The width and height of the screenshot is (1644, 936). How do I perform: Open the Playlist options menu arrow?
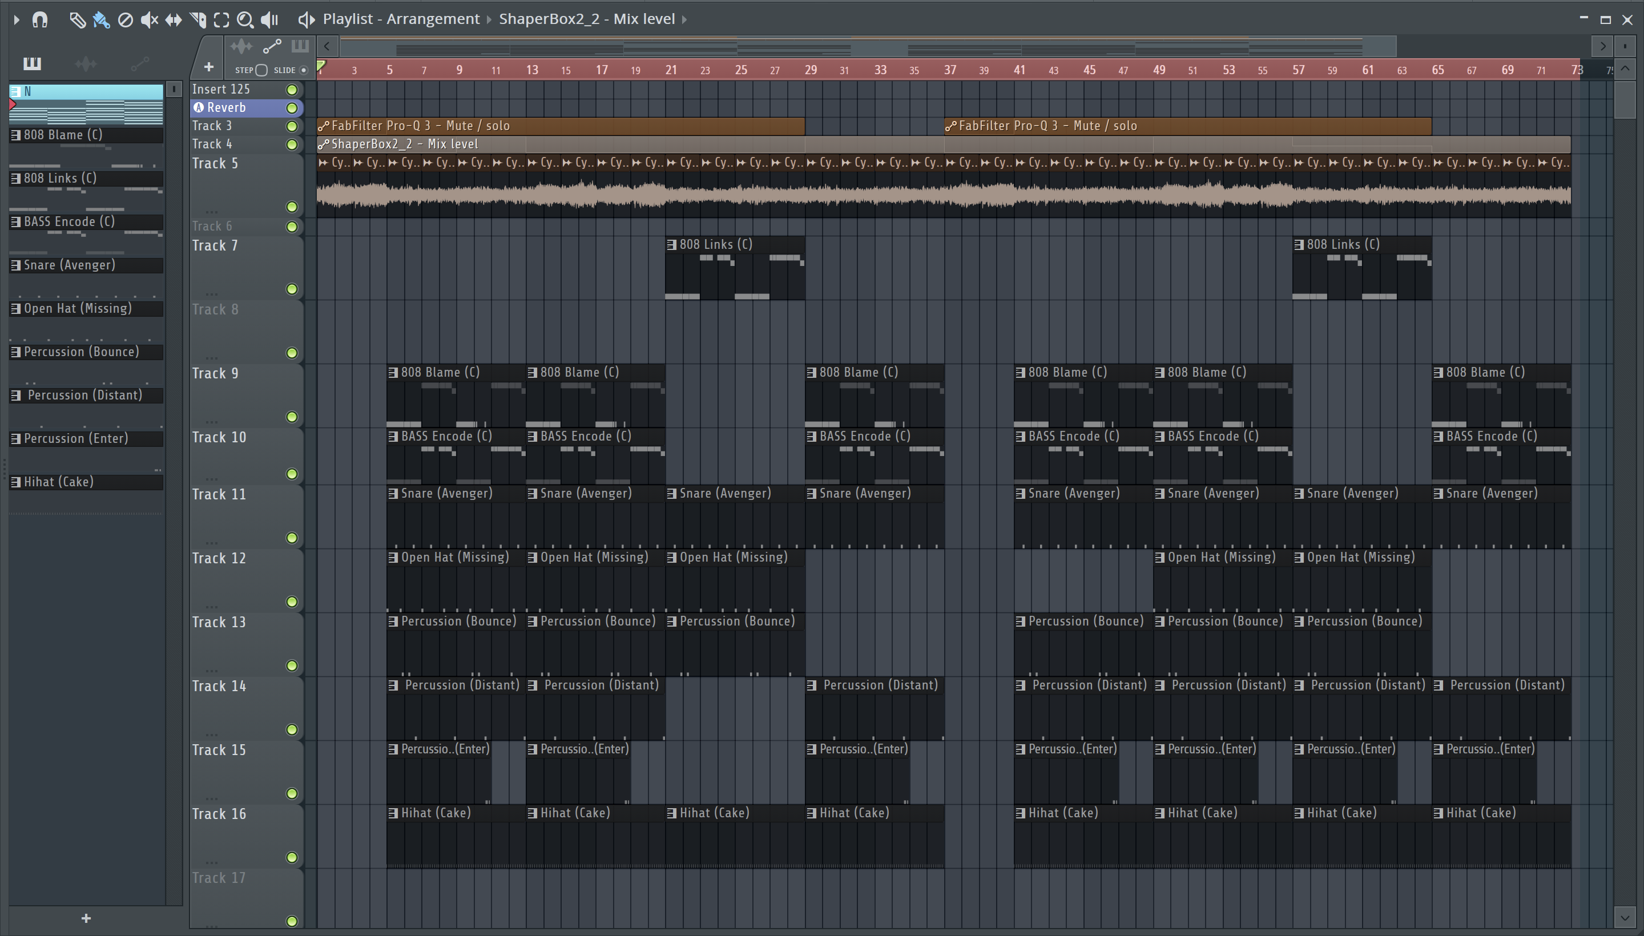[17, 19]
